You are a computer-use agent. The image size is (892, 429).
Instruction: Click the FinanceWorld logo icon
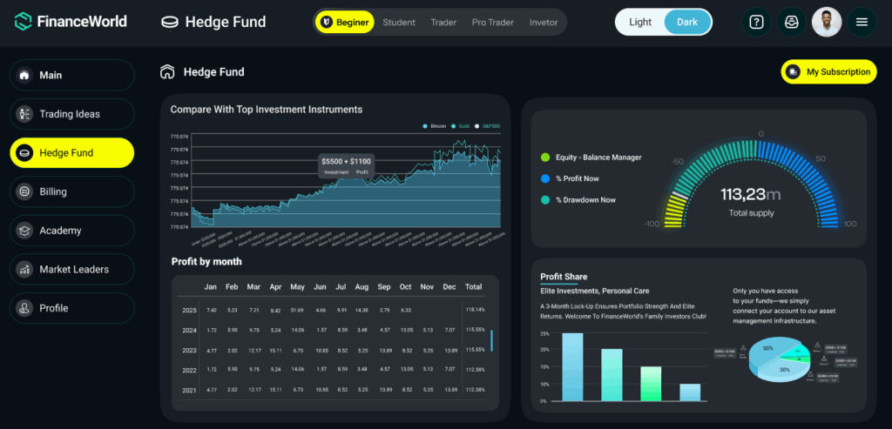coord(24,22)
